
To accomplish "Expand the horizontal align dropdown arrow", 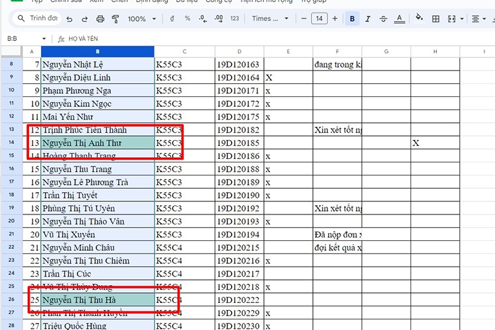I will pos(484,19).
